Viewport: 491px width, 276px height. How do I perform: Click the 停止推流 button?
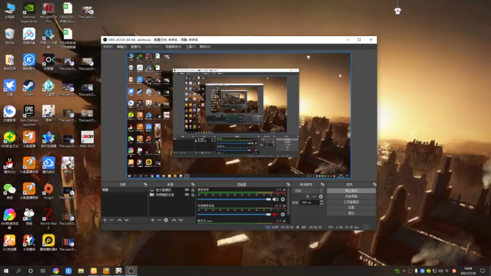tap(351, 191)
